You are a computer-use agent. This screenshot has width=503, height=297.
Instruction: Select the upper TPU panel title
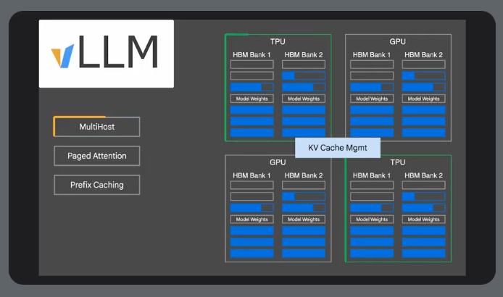click(x=278, y=42)
